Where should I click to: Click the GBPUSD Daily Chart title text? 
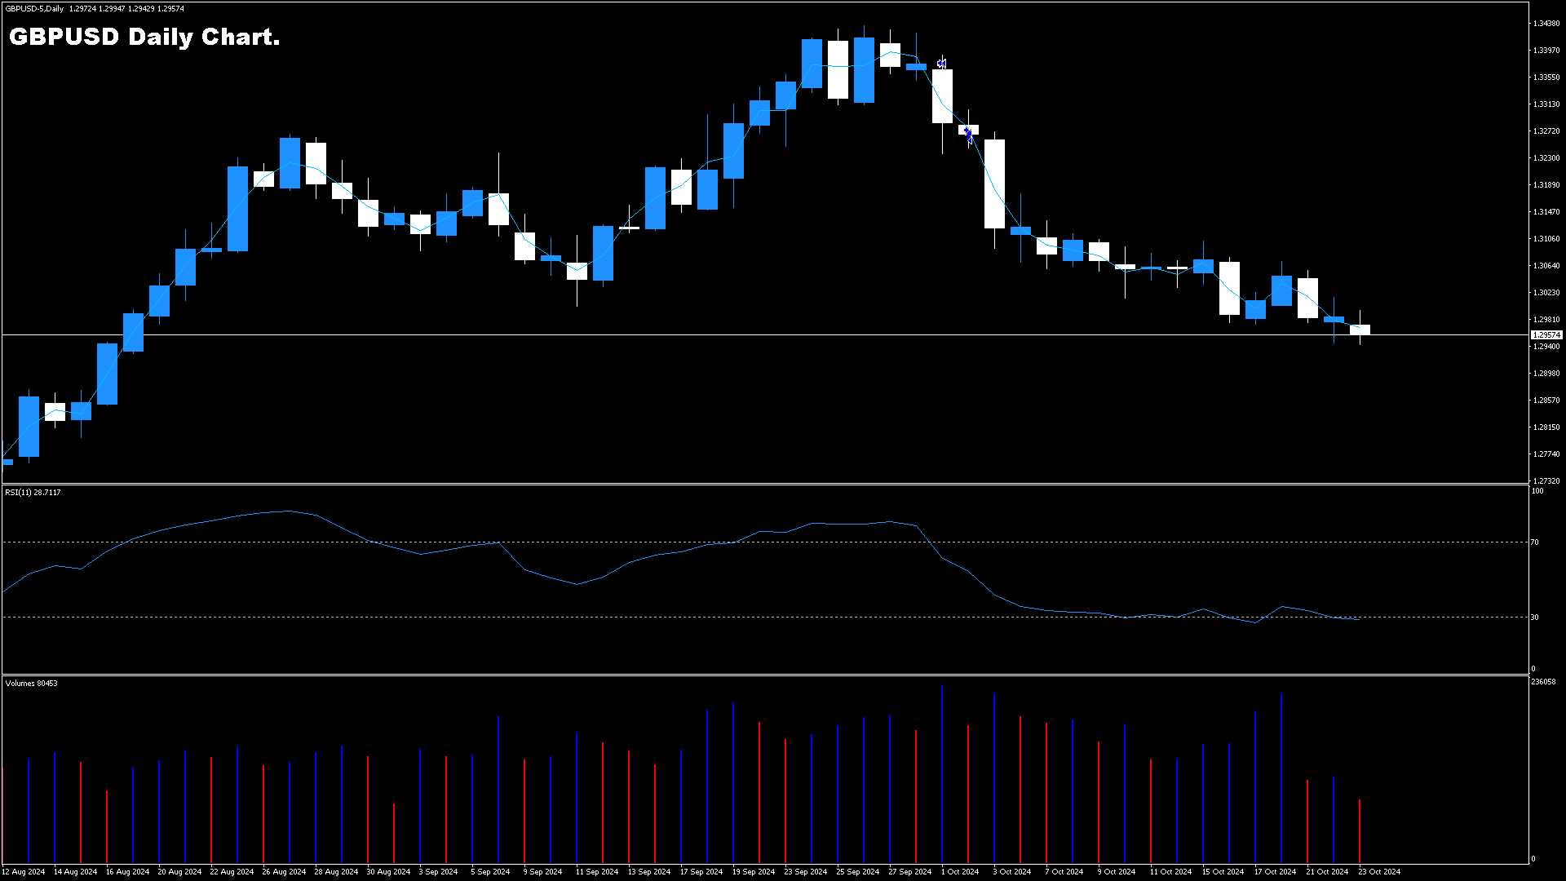[144, 37]
